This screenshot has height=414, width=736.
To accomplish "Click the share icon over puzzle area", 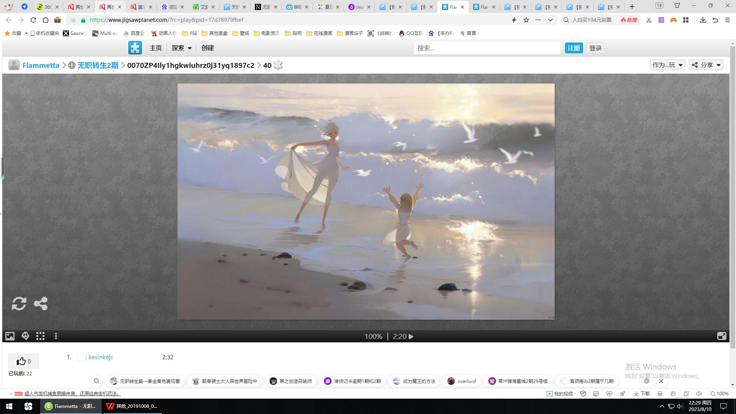I will pos(41,304).
